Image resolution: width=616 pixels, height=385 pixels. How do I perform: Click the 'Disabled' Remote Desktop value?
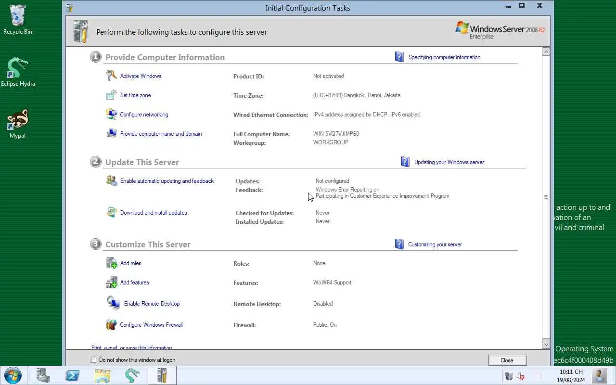point(323,304)
